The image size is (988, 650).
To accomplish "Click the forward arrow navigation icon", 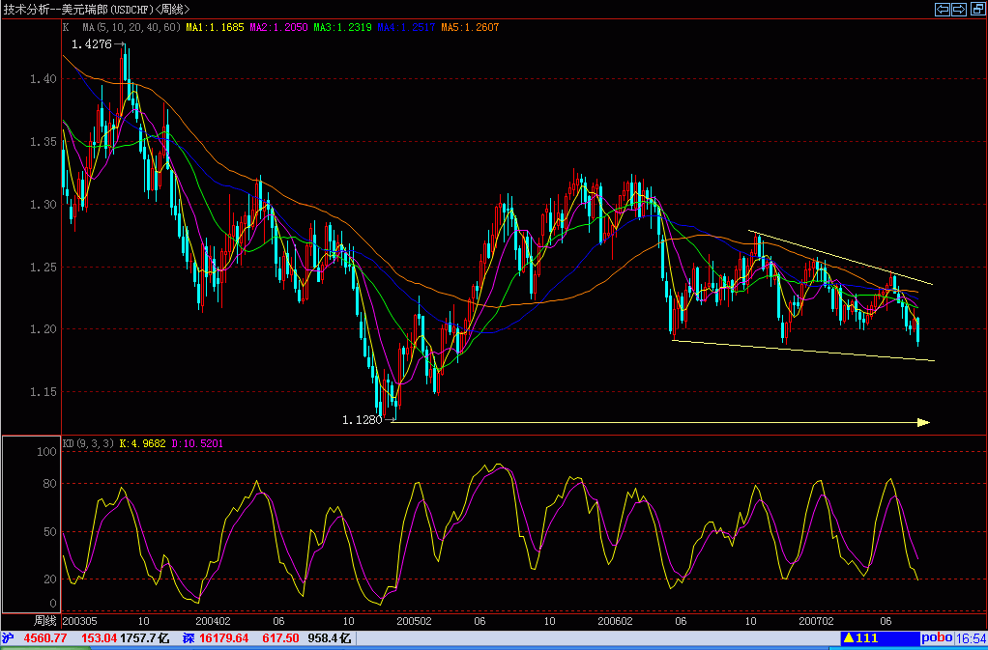I will click(960, 10).
